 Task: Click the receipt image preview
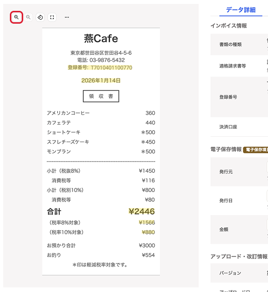(x=101, y=151)
